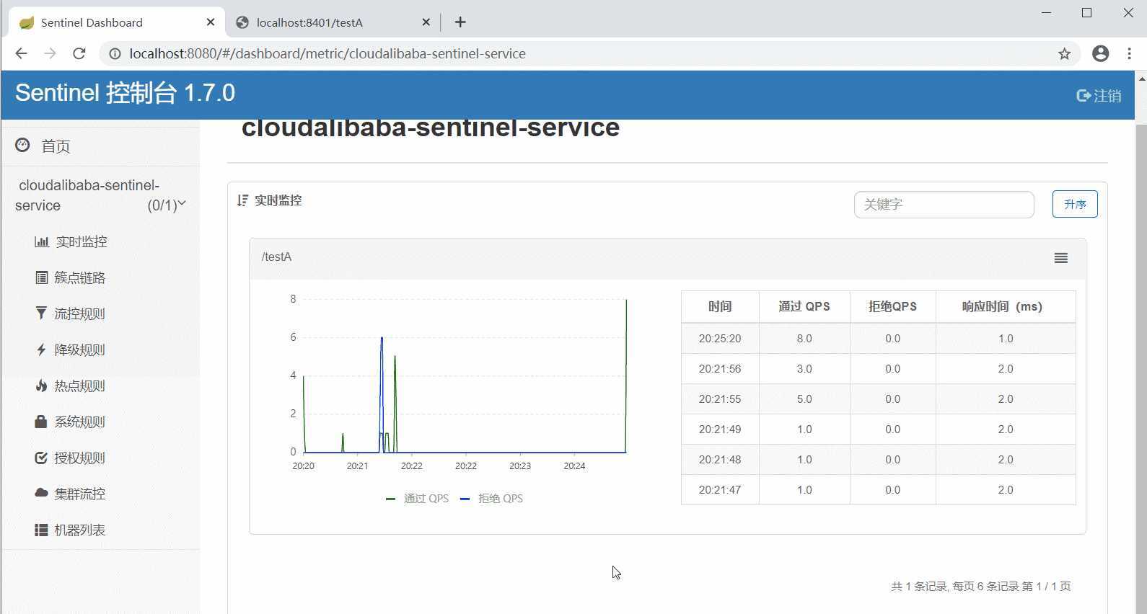Viewport: 1147px width, 614px height.
Task: Click the browser forward arrow
Action: (50, 53)
